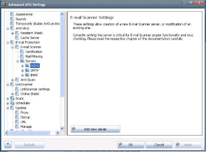Image resolution: width=206 pixels, height=152 pixels.
Task: Click the IMAP server icon
Action: coord(27,75)
